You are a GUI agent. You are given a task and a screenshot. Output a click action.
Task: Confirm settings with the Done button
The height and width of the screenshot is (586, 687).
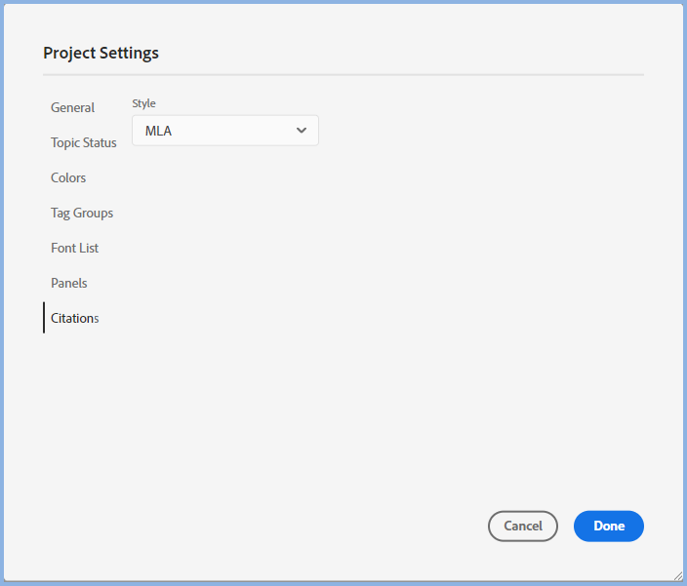coord(608,526)
